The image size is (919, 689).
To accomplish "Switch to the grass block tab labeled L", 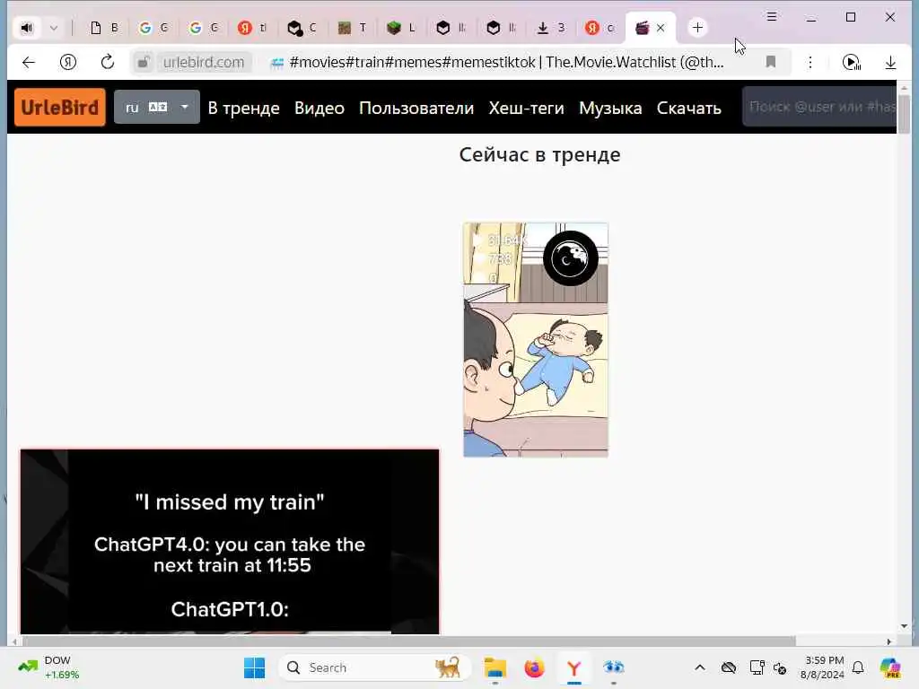I will (x=401, y=28).
